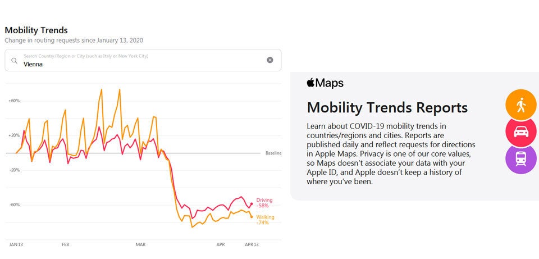Click the Apple Maps logo
This screenshot has height=259, width=539.
(325, 83)
